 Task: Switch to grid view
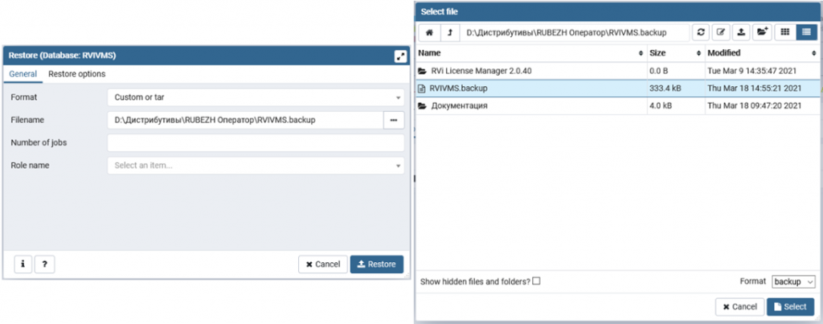(x=785, y=32)
